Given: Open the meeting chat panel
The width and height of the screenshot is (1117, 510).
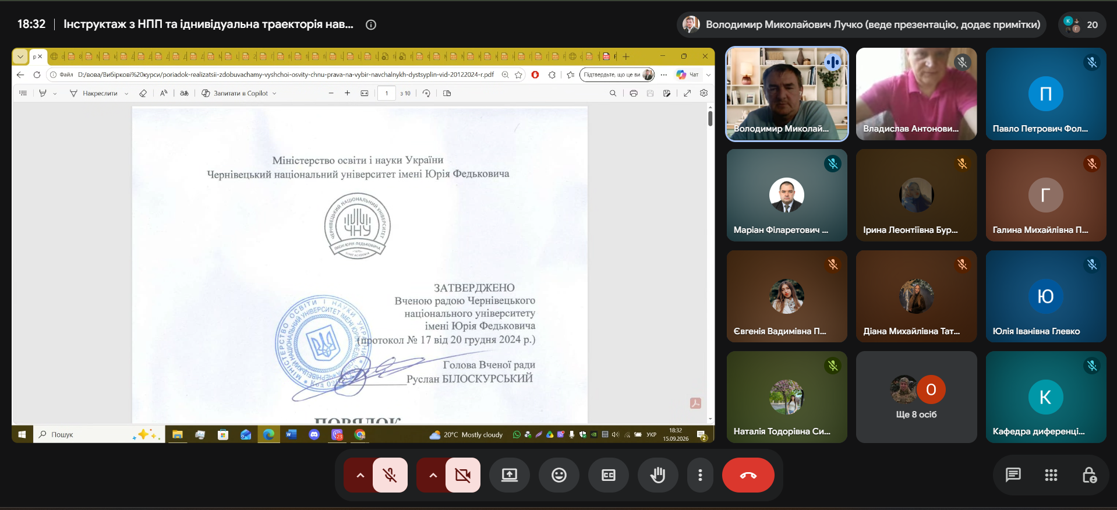Looking at the screenshot, I should click(1013, 475).
